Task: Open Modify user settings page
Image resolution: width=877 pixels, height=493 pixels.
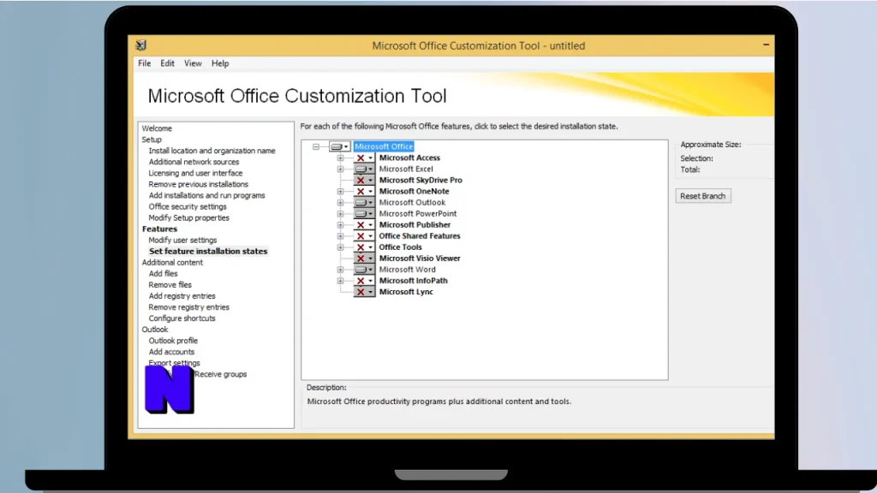Action: pos(182,240)
